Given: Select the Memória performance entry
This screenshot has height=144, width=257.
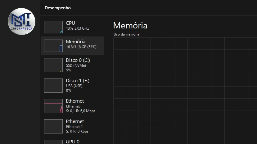Looking at the screenshot, I should point(73,46).
